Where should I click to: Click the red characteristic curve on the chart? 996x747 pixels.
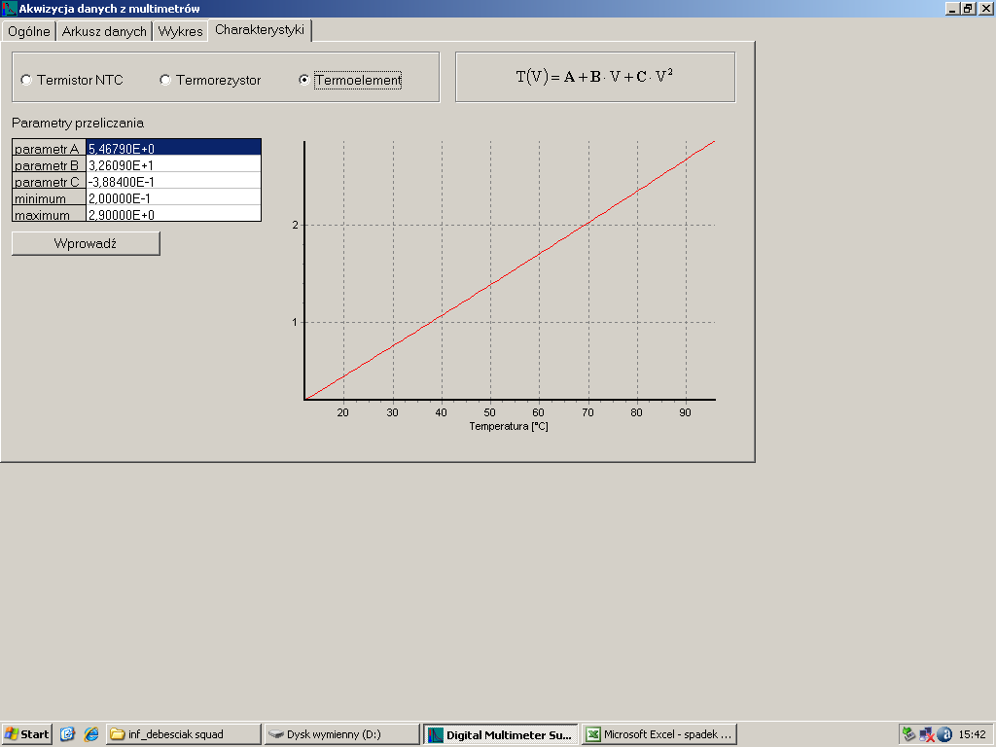tap(510, 270)
